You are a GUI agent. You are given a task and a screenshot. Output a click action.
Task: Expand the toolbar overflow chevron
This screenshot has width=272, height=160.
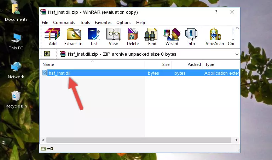point(237,28)
